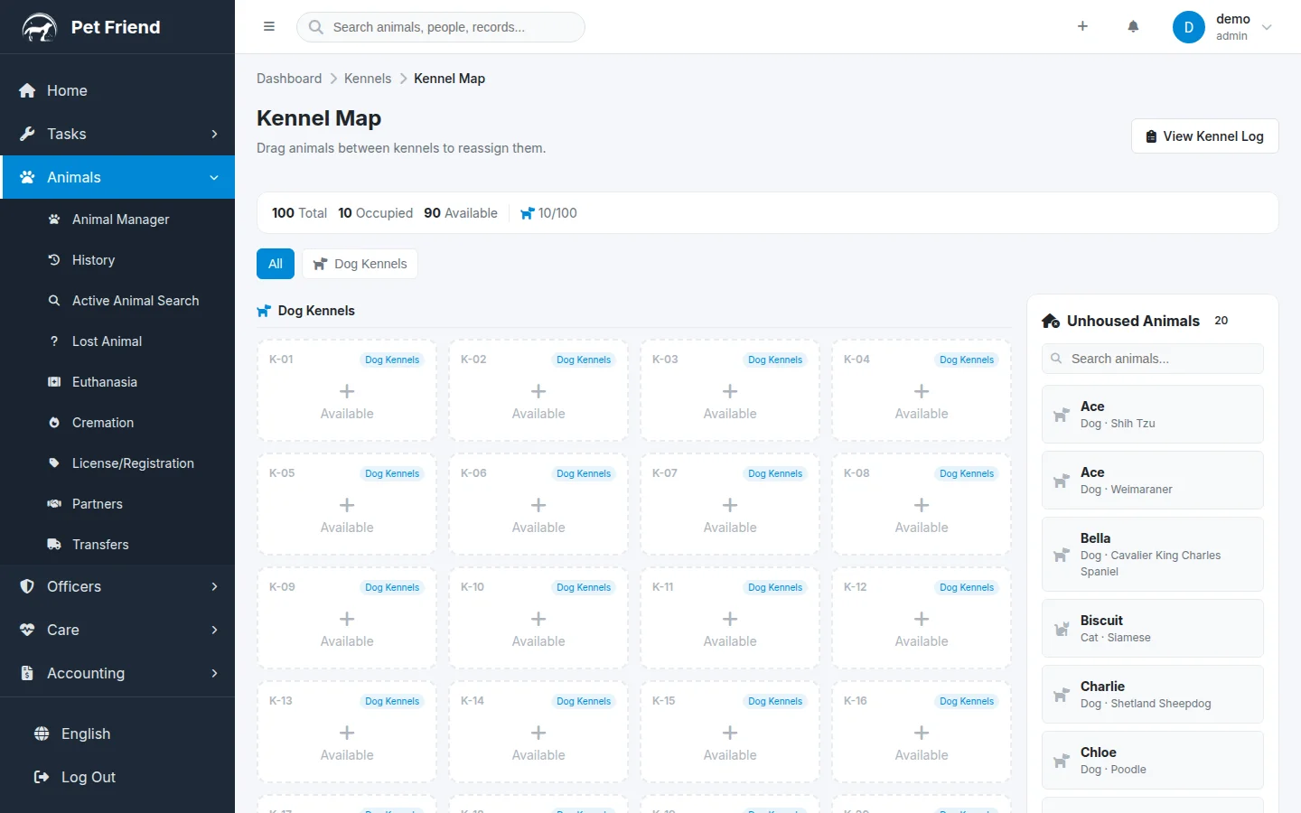Click the plus icon in top bar
This screenshot has width=1301, height=813.
pos(1082,27)
